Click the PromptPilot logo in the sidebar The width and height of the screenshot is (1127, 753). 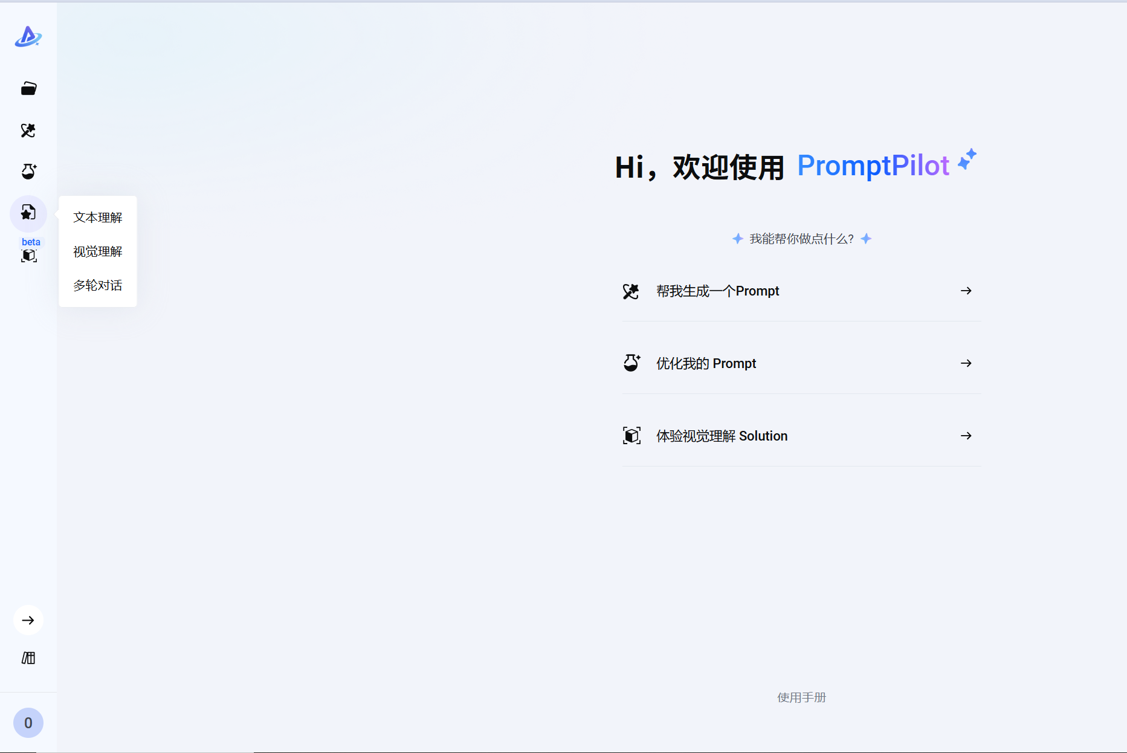point(28,37)
